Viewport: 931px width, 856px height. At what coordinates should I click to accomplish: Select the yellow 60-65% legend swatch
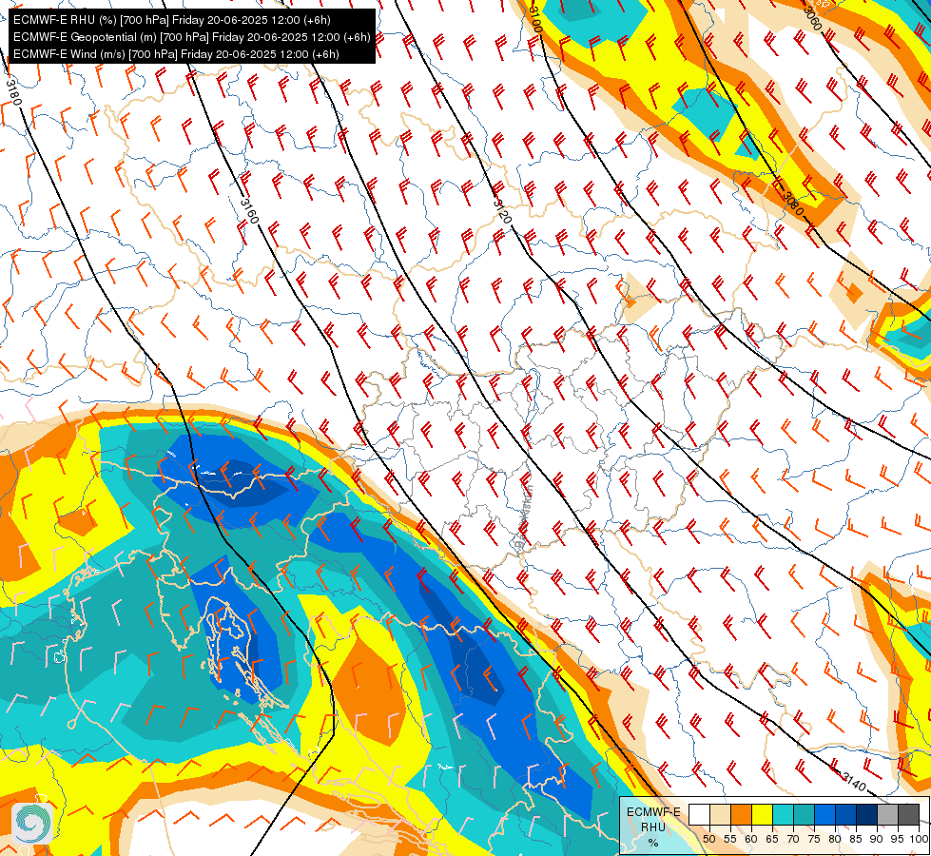click(x=762, y=815)
